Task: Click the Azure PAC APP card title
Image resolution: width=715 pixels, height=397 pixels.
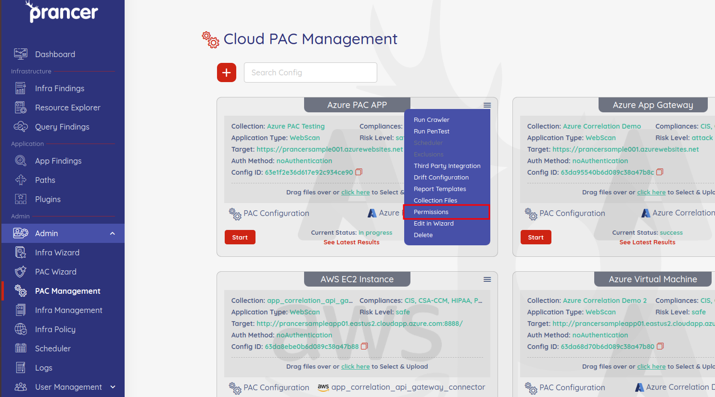Action: [357, 105]
